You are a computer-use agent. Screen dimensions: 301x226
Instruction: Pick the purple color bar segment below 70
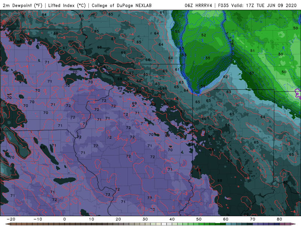click(255, 224)
